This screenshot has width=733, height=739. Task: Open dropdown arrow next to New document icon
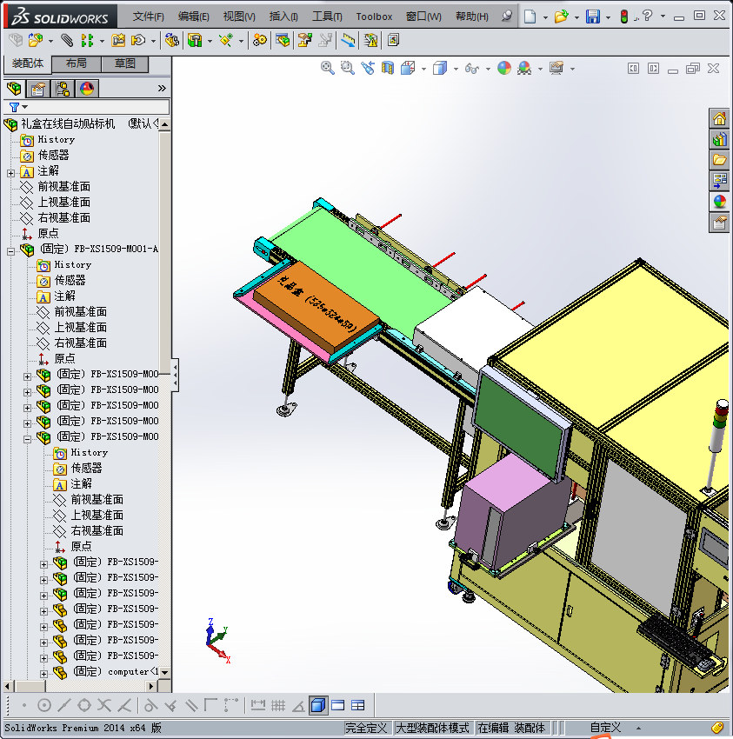click(545, 17)
